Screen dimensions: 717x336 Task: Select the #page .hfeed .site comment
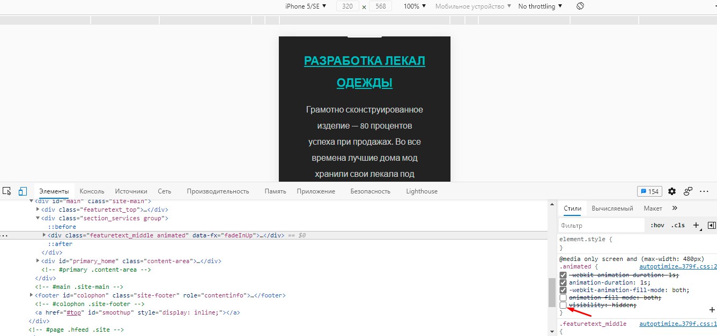point(76,330)
